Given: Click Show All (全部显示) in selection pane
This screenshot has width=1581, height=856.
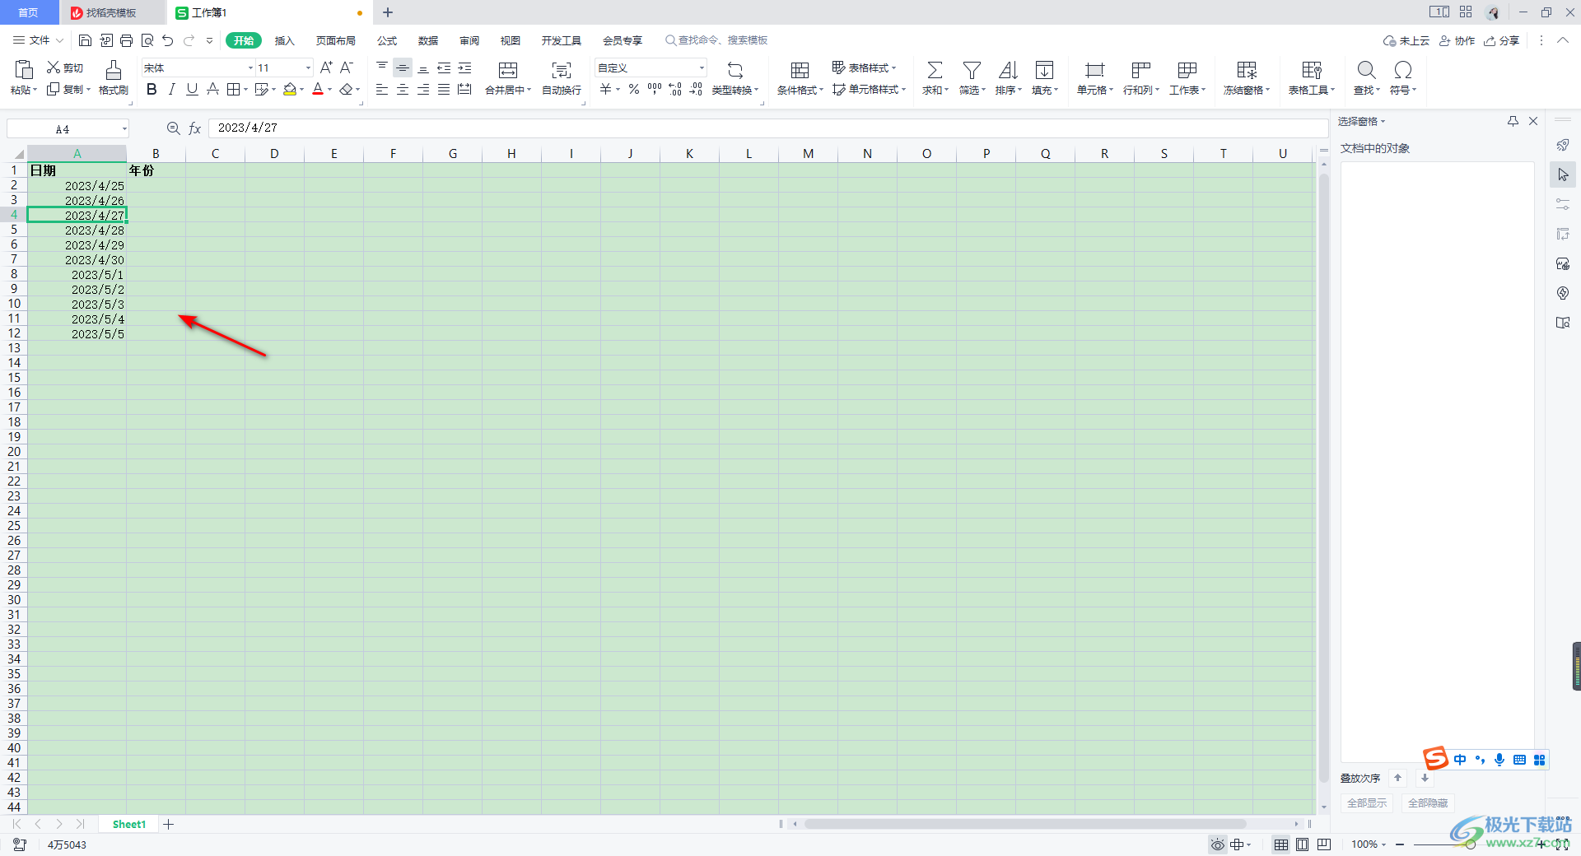Looking at the screenshot, I should pyautogui.click(x=1366, y=802).
